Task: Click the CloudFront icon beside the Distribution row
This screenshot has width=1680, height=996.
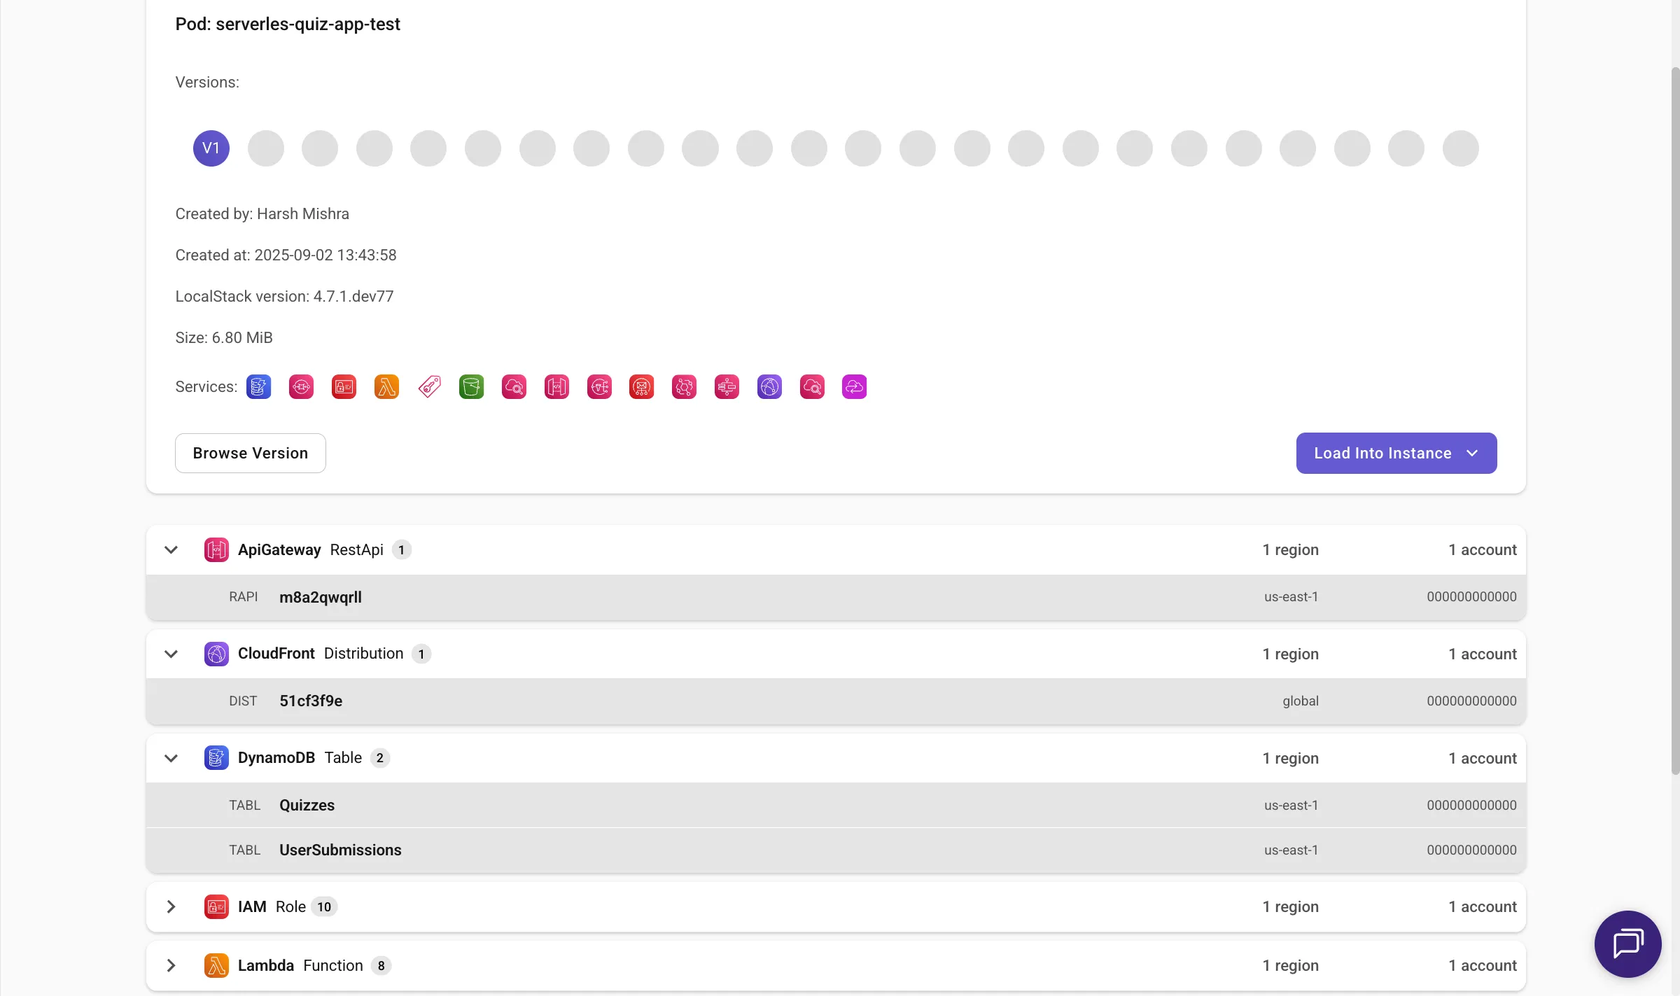Action: [x=216, y=653]
